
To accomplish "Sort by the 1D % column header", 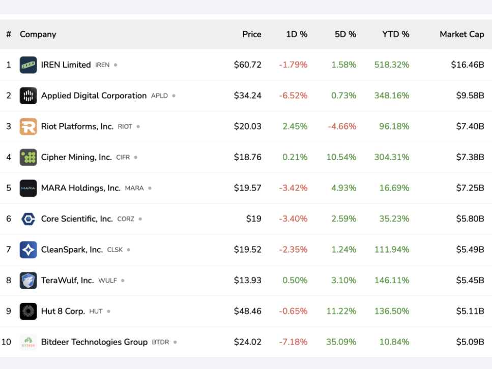I will pos(297,35).
